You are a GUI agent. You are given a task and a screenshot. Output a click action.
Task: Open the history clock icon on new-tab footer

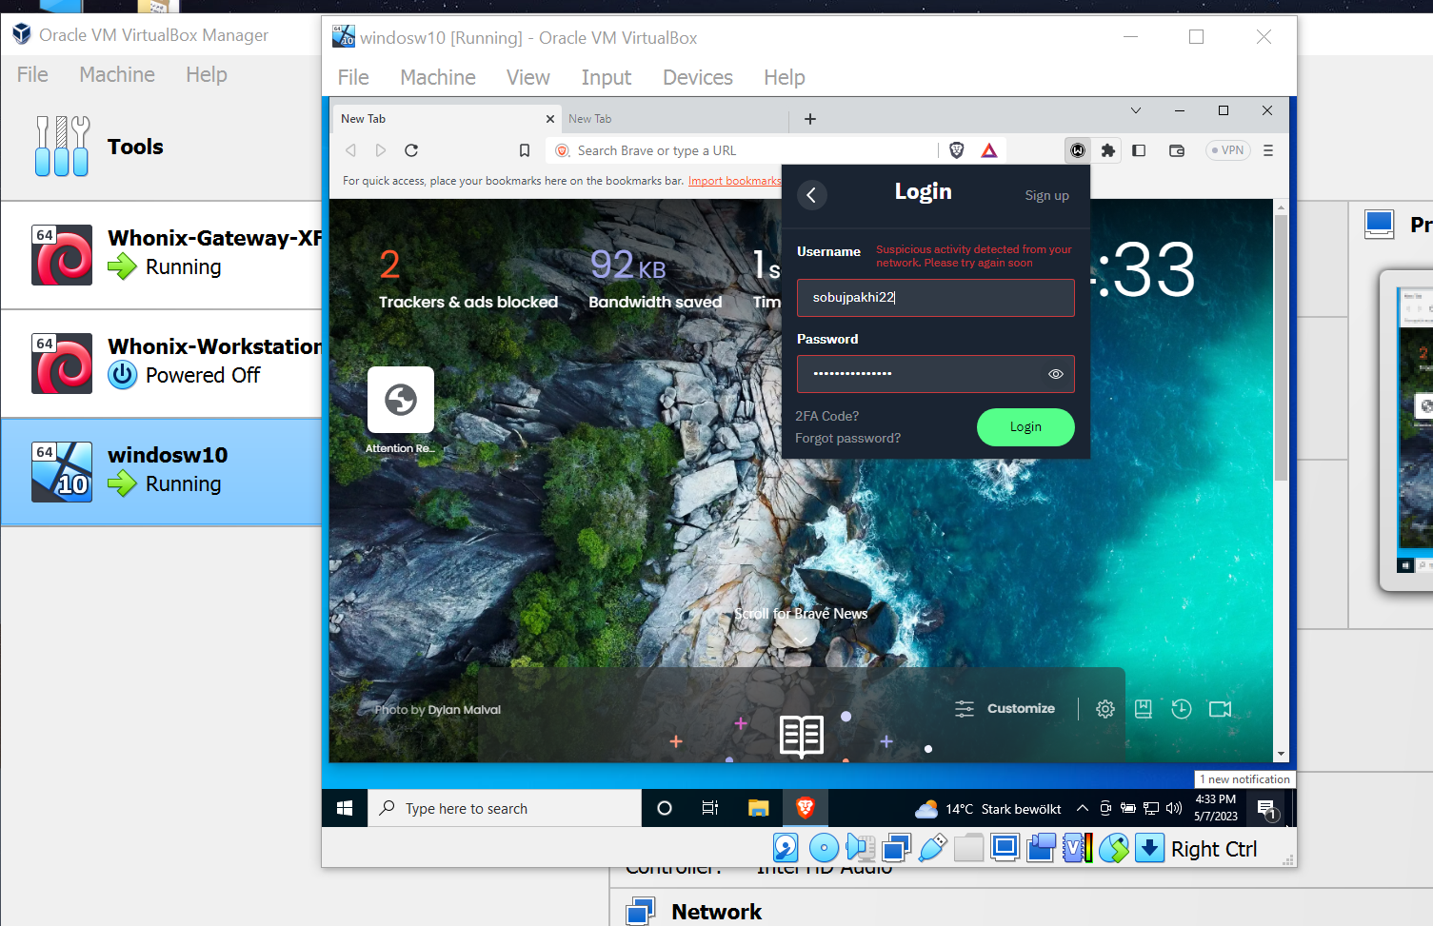pyautogui.click(x=1182, y=709)
